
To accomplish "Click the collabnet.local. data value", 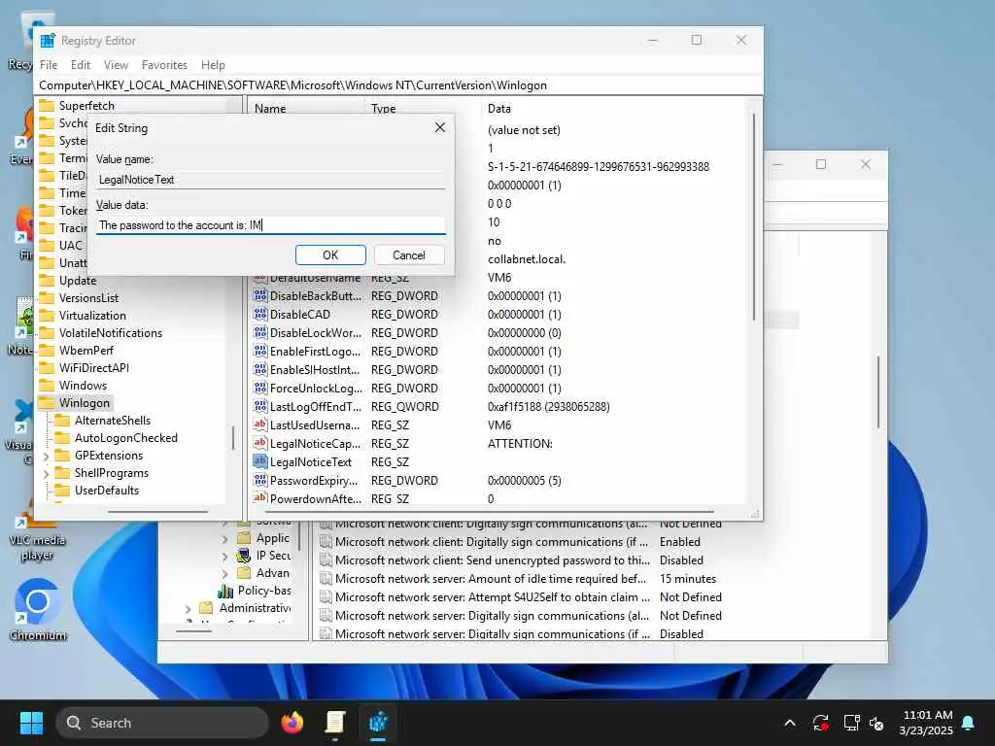I will pos(526,258).
